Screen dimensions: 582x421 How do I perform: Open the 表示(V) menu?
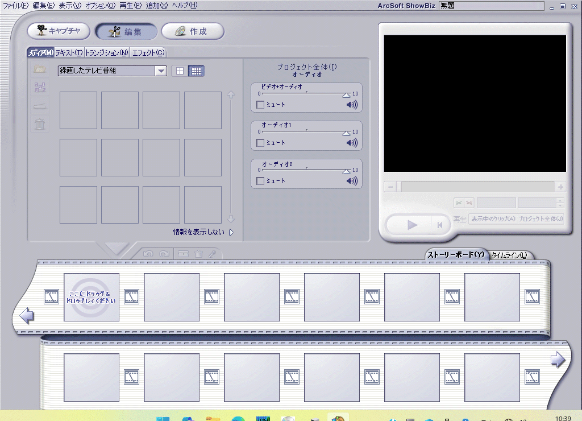[x=70, y=5]
